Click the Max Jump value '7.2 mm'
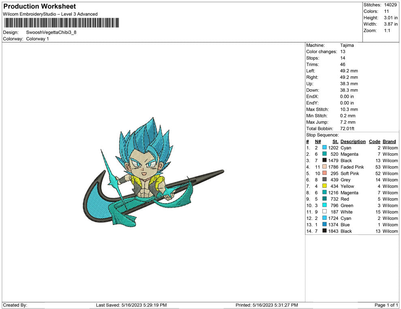Viewport: 401px width, 309px height. click(x=348, y=122)
